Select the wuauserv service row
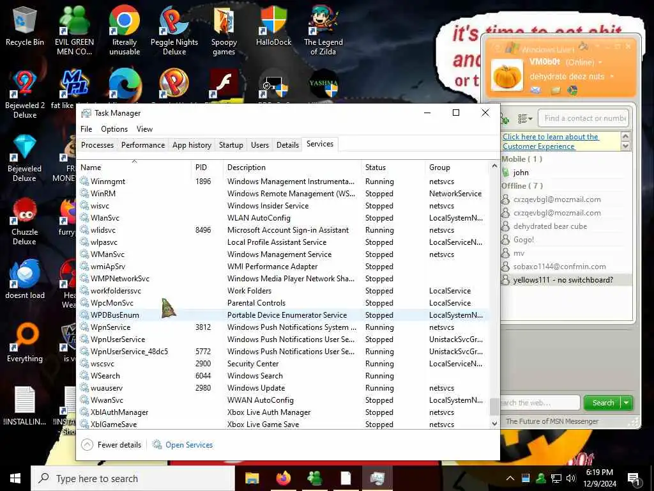The height and width of the screenshot is (491, 654). pos(283,388)
